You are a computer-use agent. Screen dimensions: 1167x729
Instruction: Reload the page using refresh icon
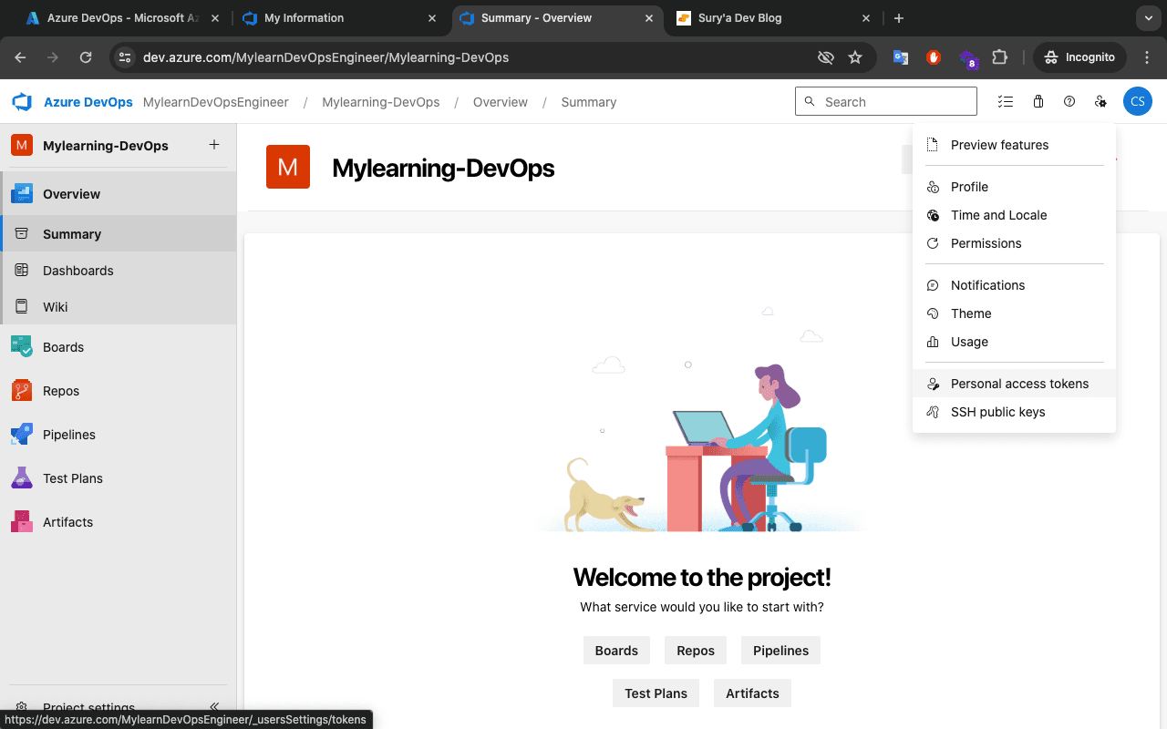point(86,57)
